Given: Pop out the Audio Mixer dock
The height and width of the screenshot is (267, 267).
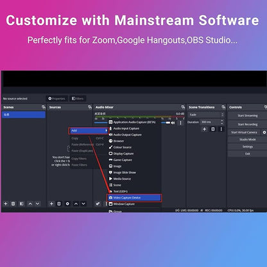Looking at the screenshot, I should [183, 107].
